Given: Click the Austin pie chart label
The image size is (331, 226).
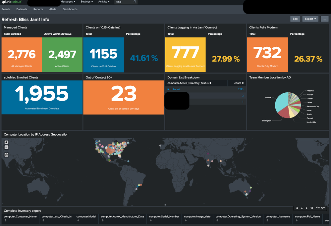Looking at the screenshot, I should coord(309,114).
